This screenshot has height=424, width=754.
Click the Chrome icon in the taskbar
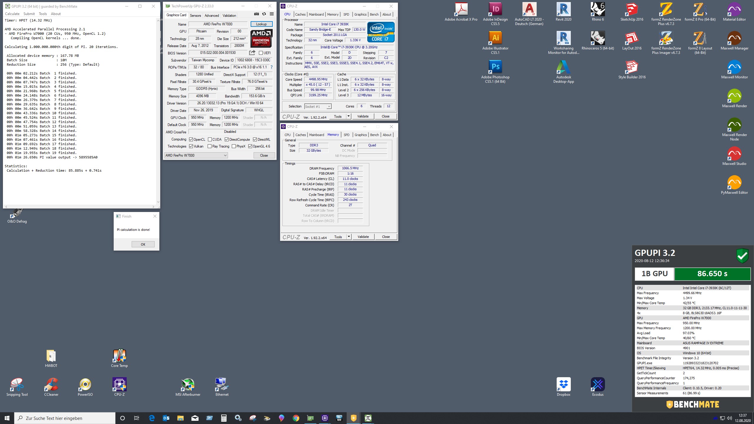pyautogui.click(x=296, y=418)
